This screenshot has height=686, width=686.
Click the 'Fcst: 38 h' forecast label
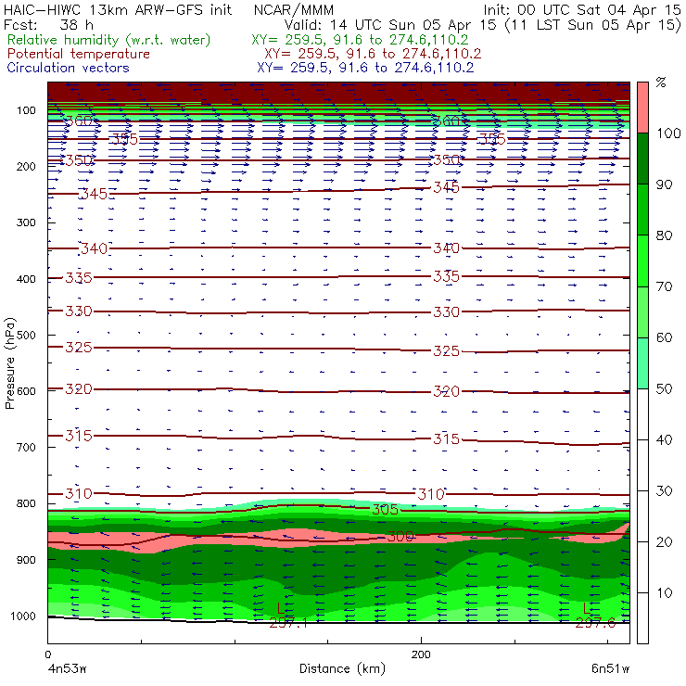48,24
